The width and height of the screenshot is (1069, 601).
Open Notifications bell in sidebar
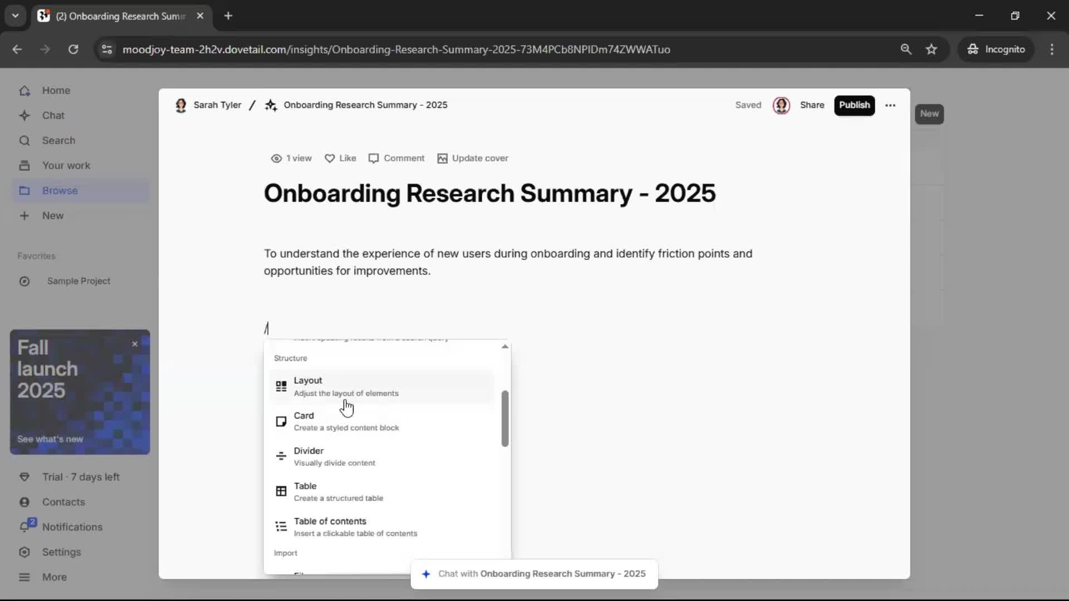(25, 526)
